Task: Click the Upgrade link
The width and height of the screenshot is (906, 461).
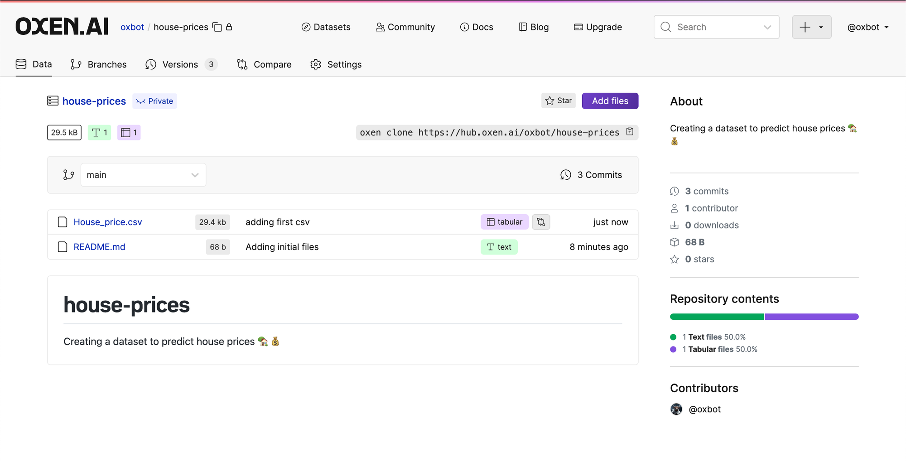Action: point(598,27)
